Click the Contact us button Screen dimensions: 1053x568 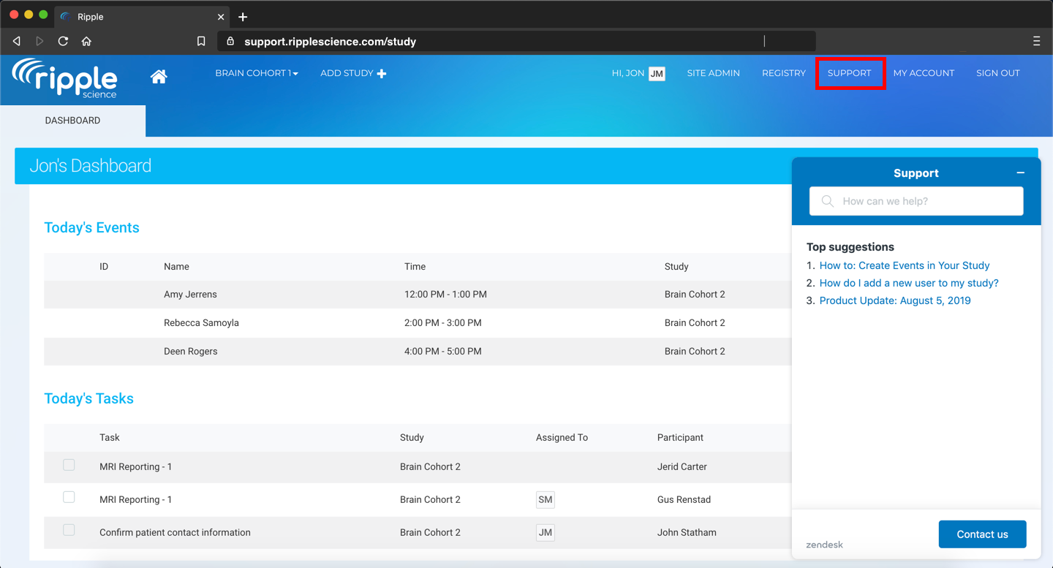tap(982, 534)
